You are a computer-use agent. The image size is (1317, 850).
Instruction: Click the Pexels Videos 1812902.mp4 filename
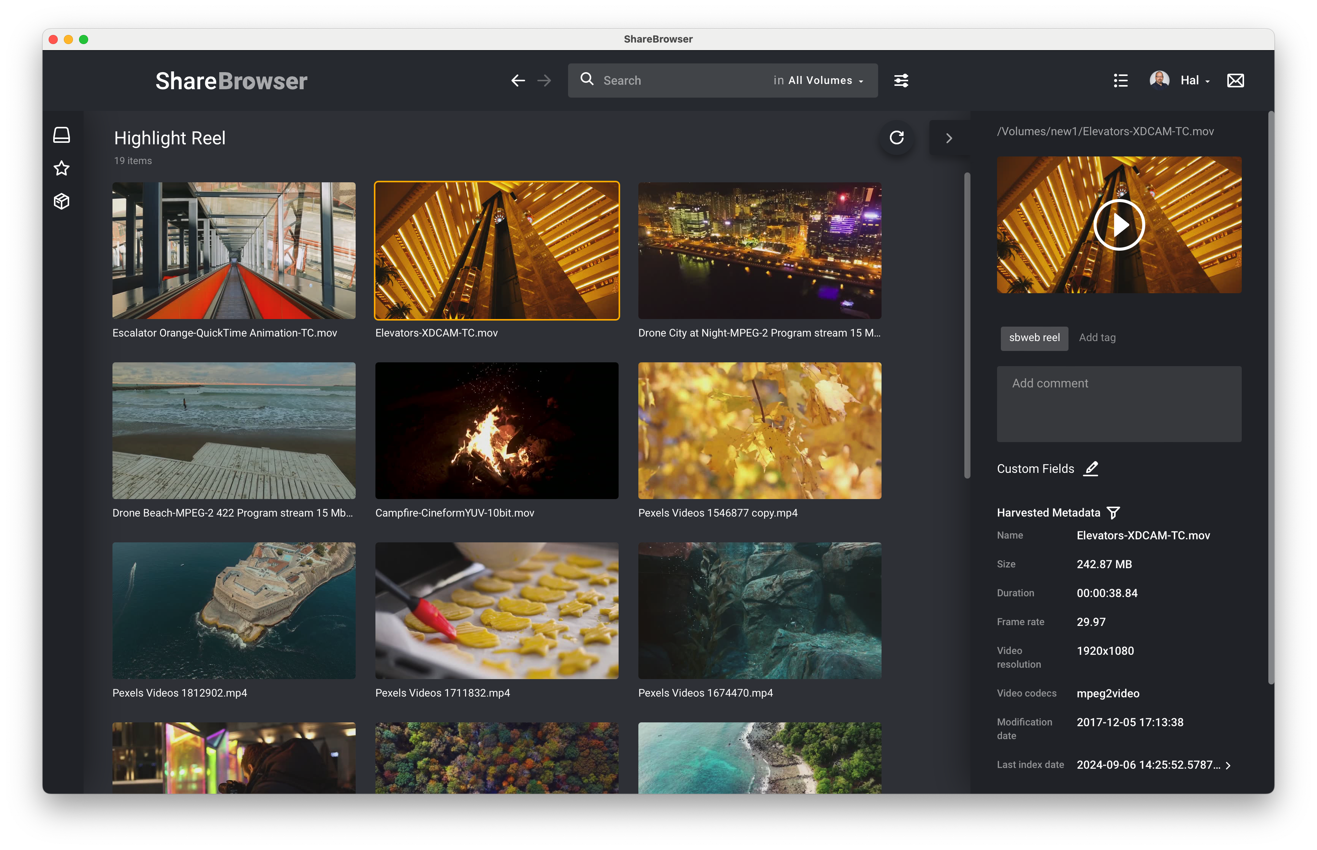coord(179,693)
